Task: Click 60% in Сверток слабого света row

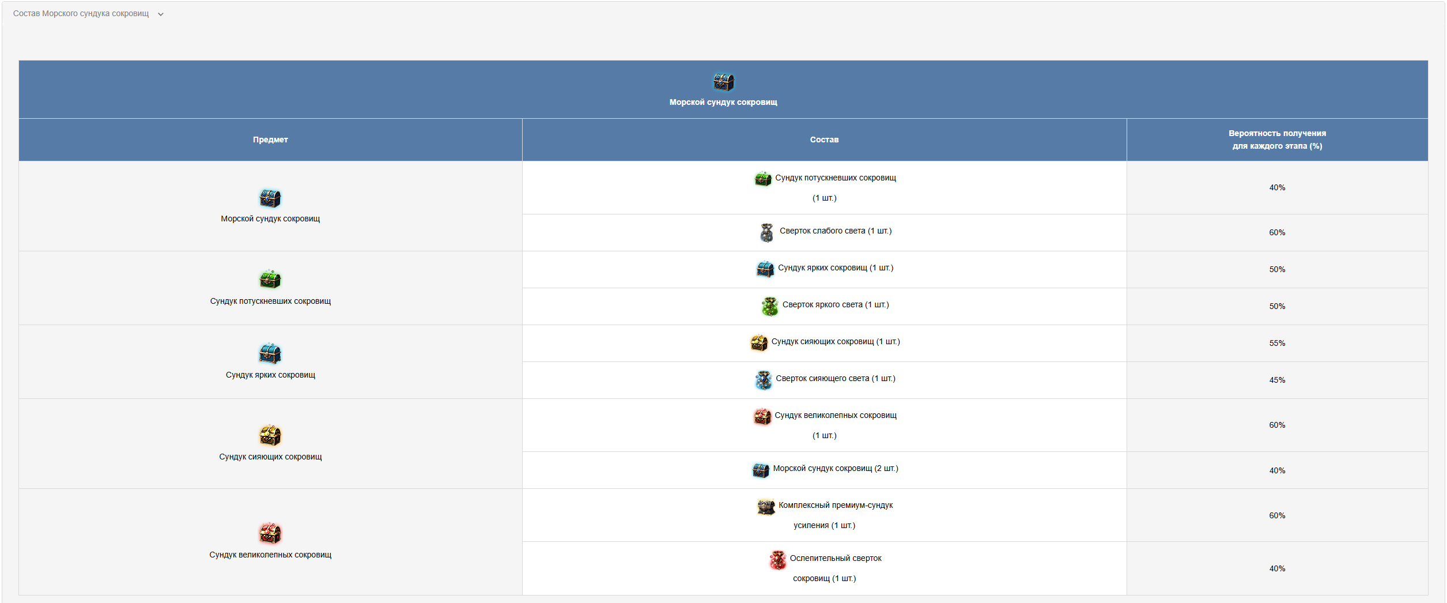Action: tap(1277, 233)
